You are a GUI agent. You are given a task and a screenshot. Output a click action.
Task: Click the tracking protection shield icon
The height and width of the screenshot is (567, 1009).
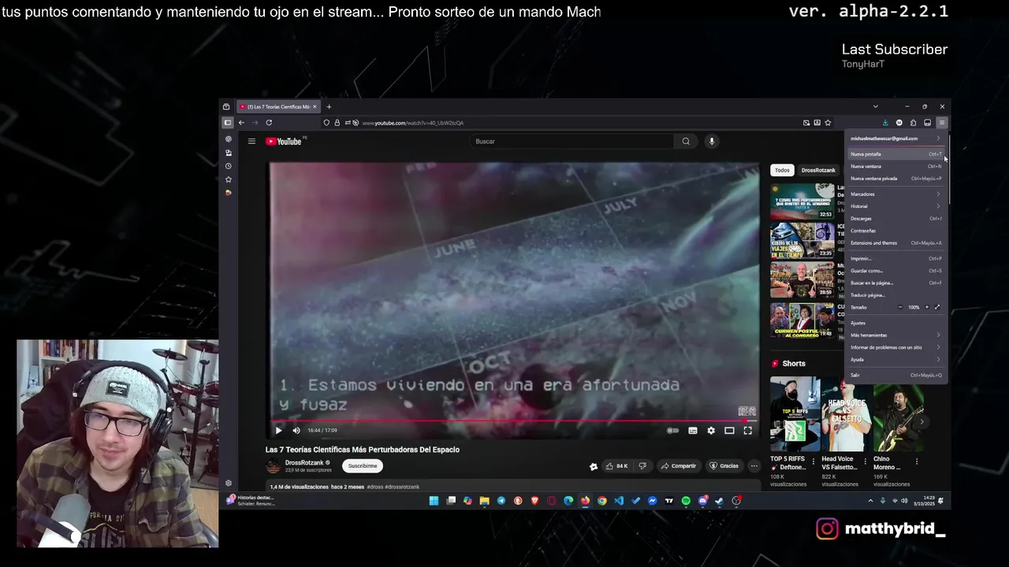click(326, 123)
